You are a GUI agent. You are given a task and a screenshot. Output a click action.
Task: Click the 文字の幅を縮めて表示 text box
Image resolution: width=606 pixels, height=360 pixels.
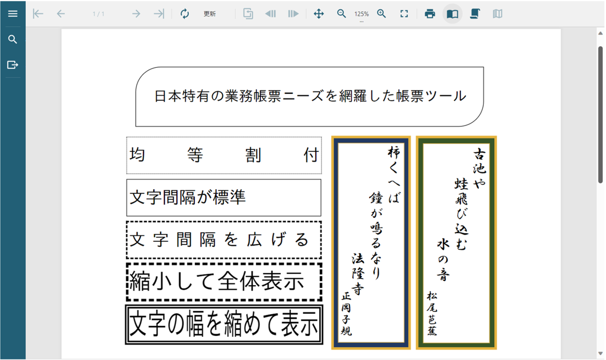coord(224,324)
